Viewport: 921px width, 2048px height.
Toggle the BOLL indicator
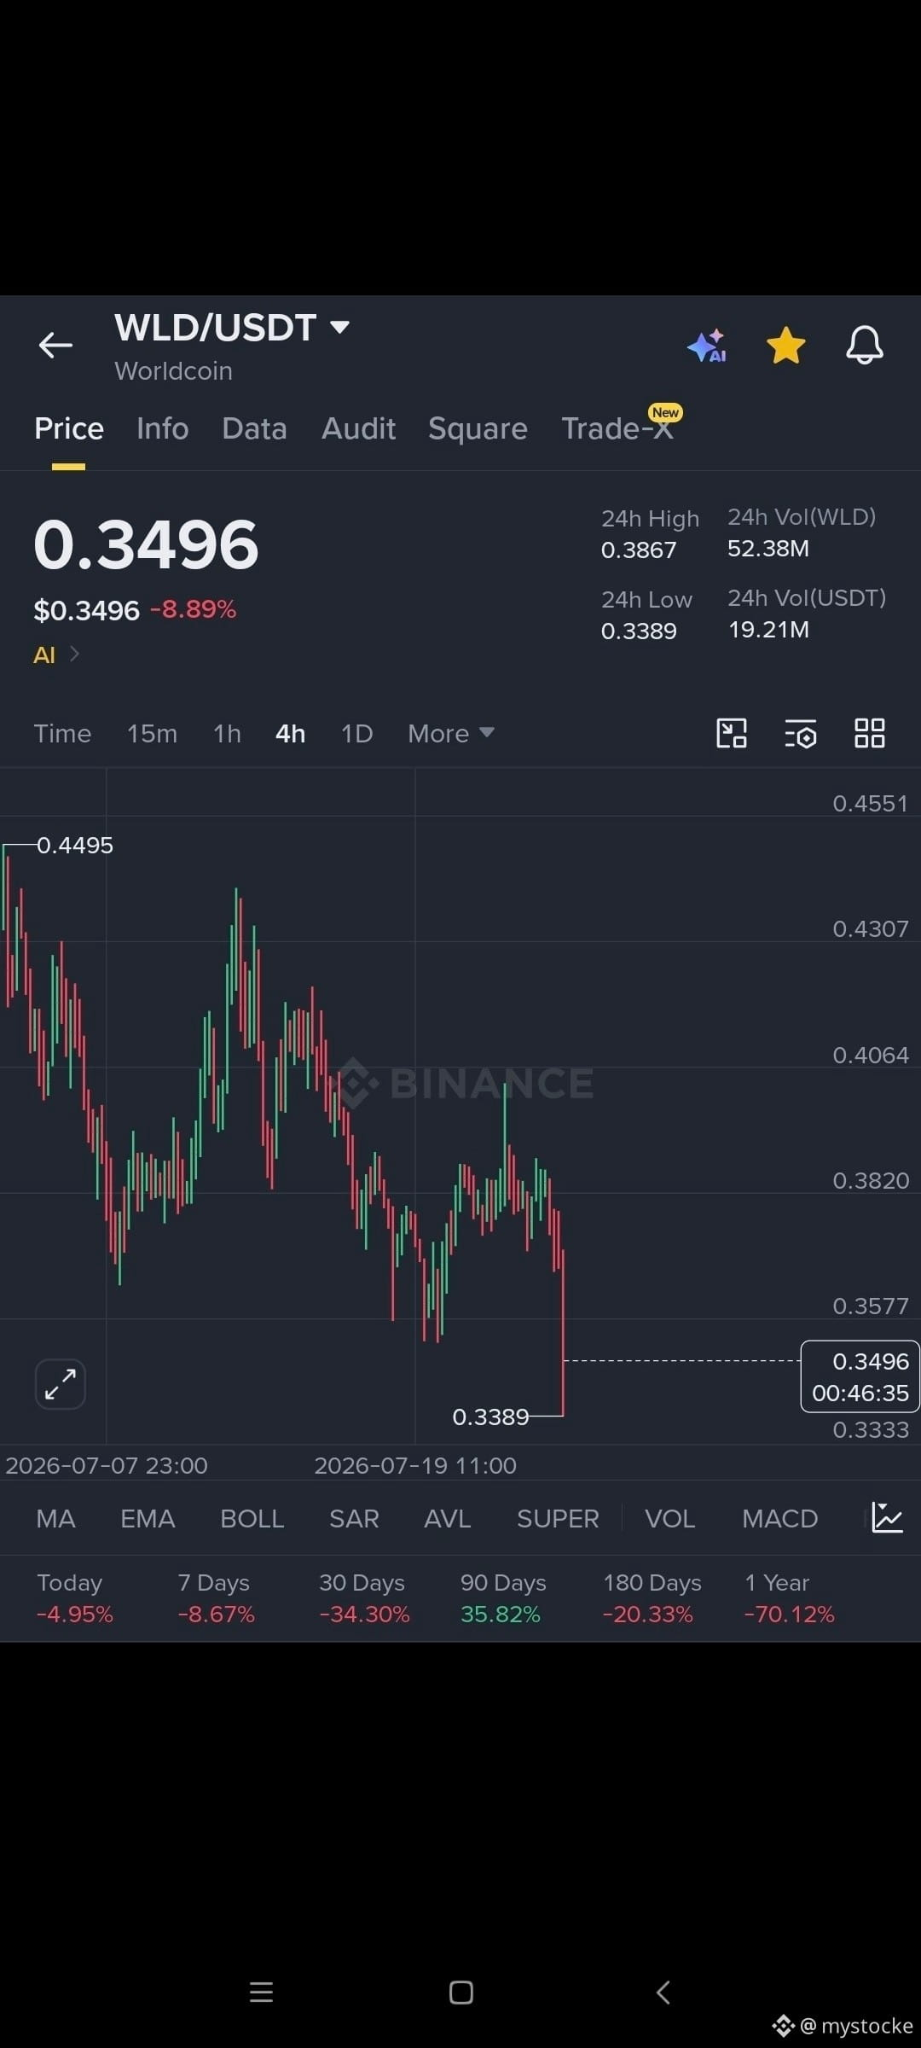[252, 1518]
